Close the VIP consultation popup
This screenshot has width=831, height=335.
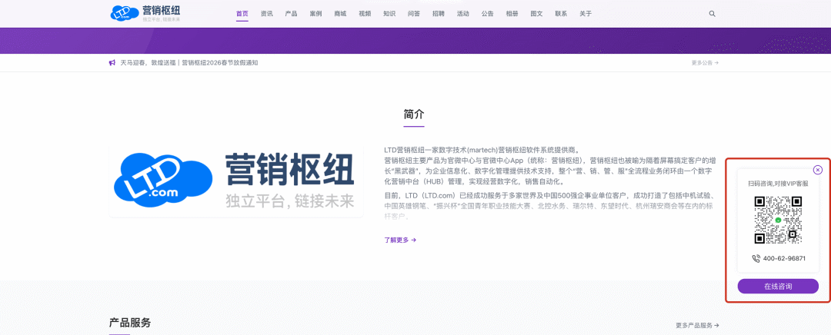(x=818, y=170)
